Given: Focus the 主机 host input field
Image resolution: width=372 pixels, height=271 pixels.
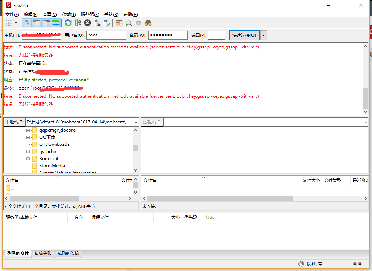Looking at the screenshot, I should point(41,35).
